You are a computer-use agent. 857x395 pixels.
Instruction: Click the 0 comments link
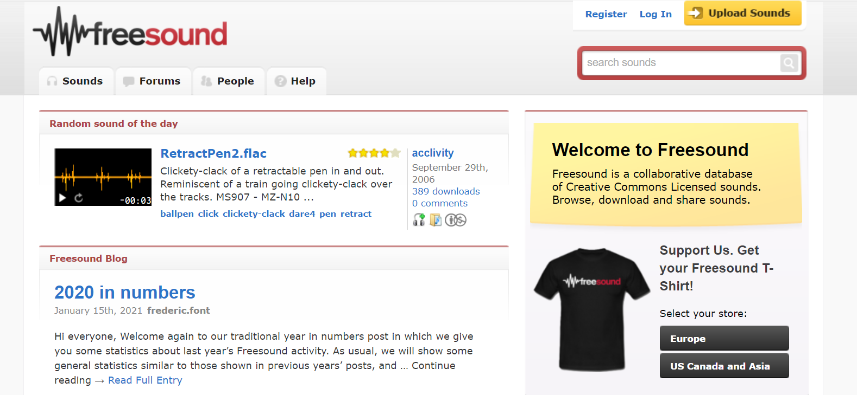click(x=440, y=203)
